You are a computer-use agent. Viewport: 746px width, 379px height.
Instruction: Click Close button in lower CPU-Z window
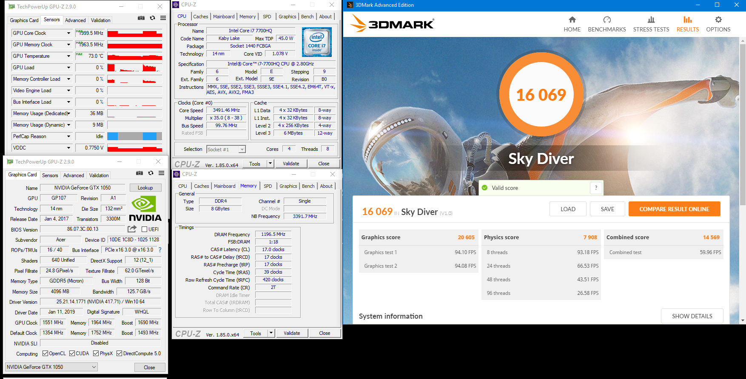[325, 333]
